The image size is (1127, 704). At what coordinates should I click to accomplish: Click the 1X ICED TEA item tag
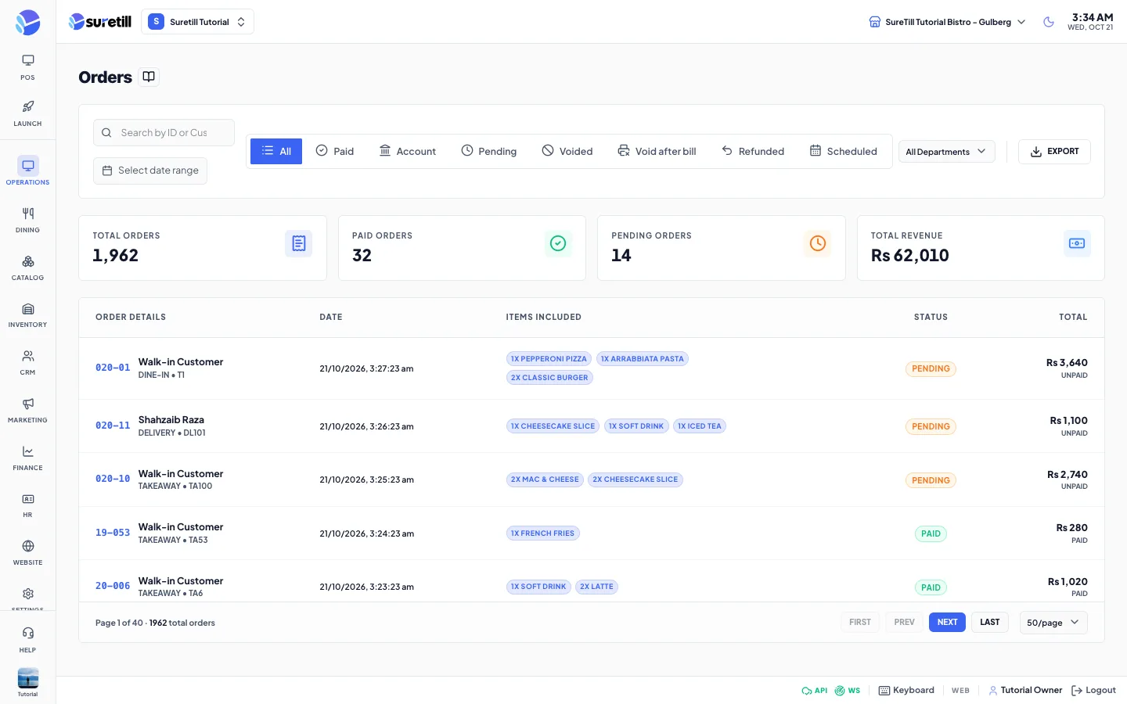(x=700, y=426)
